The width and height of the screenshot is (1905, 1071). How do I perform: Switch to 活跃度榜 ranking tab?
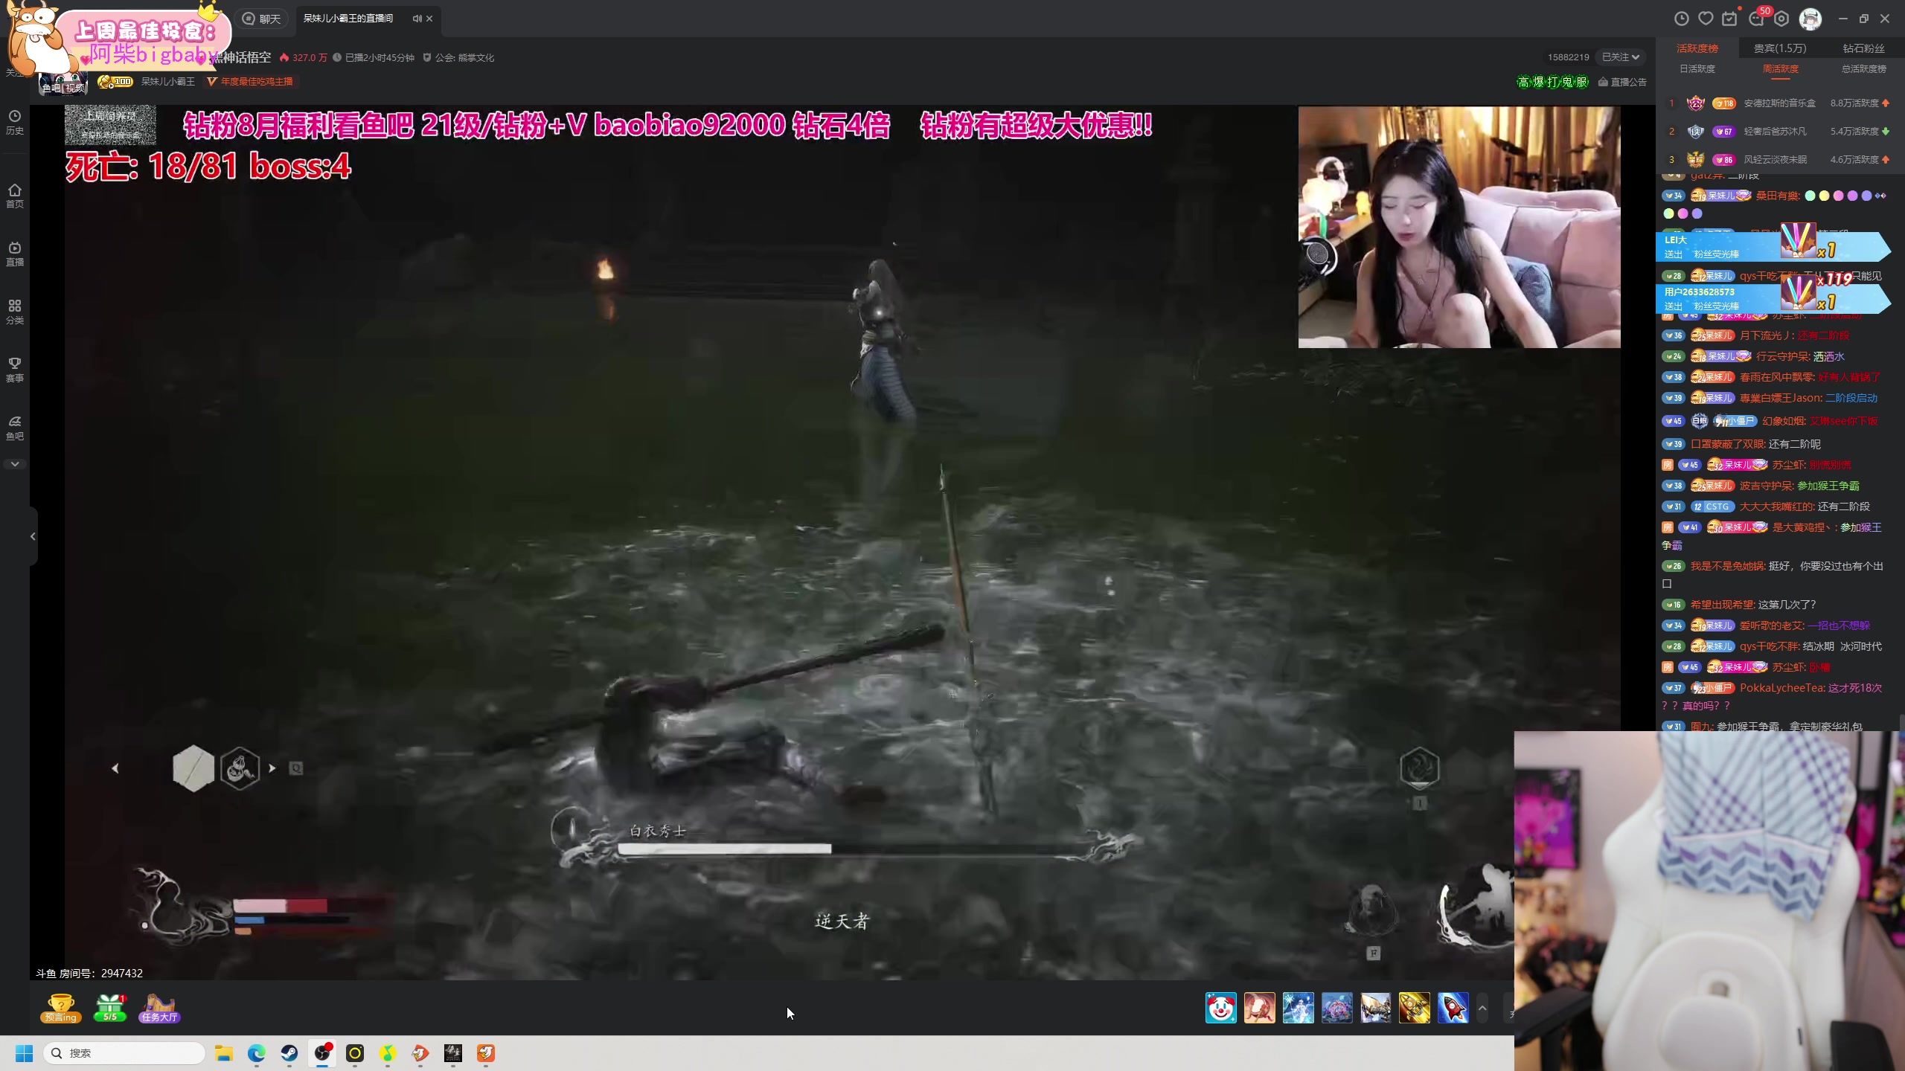[x=1697, y=48]
